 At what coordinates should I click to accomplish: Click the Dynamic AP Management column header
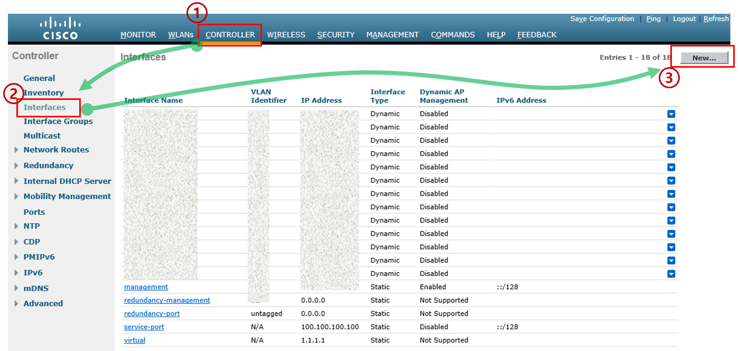(x=444, y=96)
